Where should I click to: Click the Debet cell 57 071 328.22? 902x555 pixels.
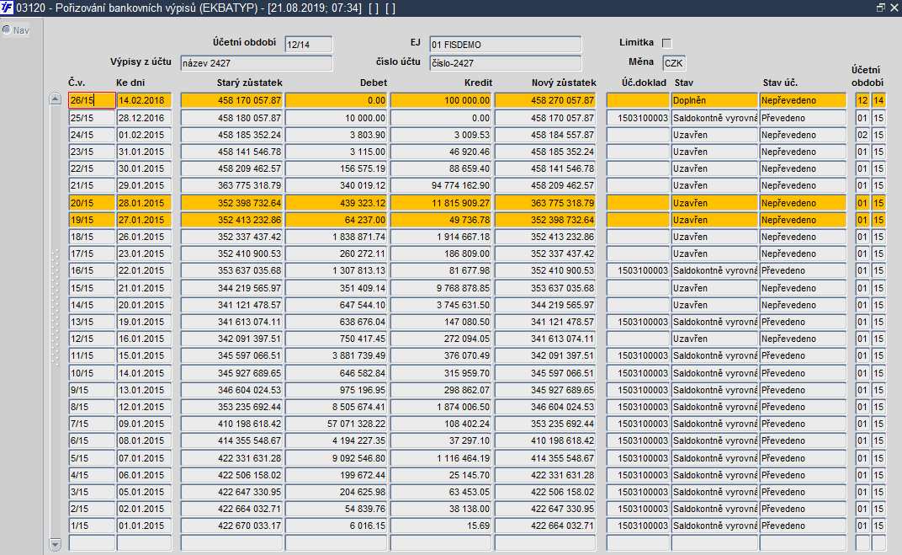tap(337, 424)
